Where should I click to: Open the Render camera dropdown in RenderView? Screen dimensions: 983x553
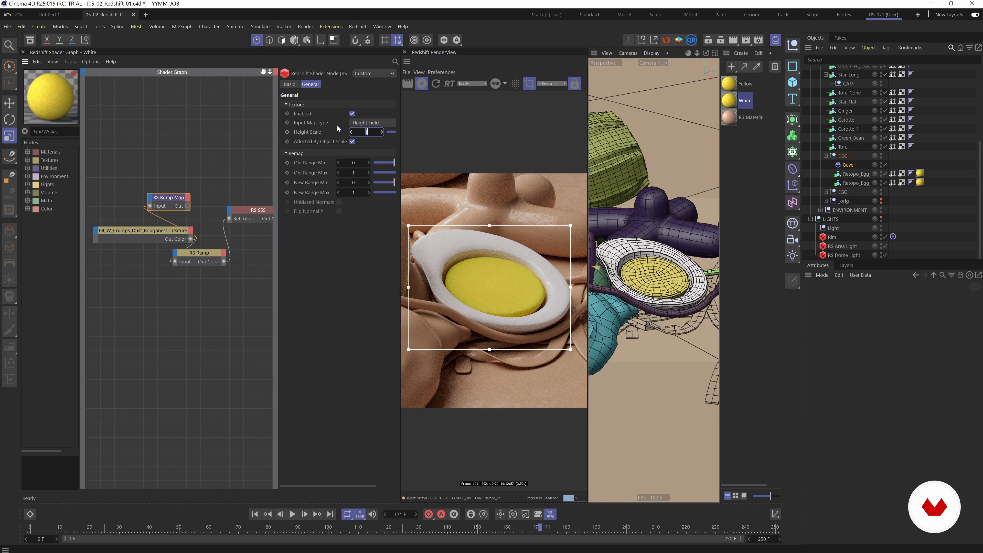tap(552, 83)
